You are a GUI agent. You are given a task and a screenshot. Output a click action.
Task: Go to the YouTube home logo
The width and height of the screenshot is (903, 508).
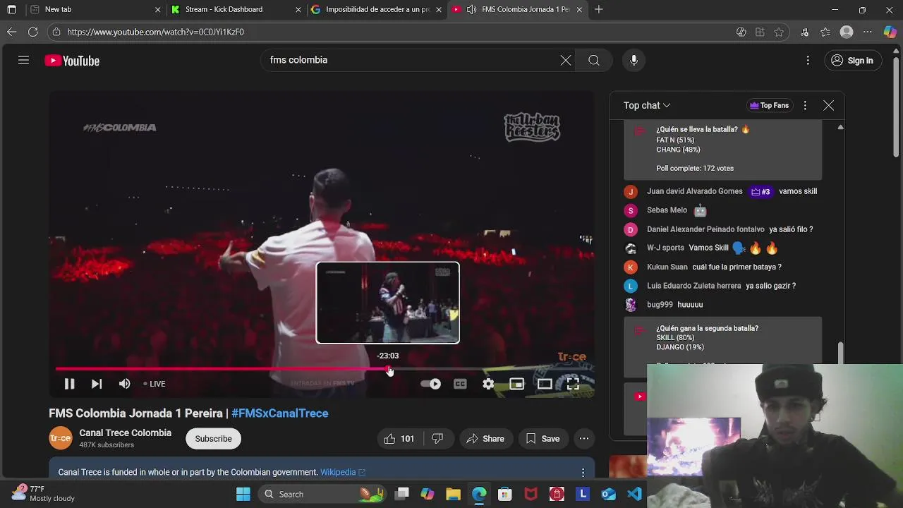[72, 61]
